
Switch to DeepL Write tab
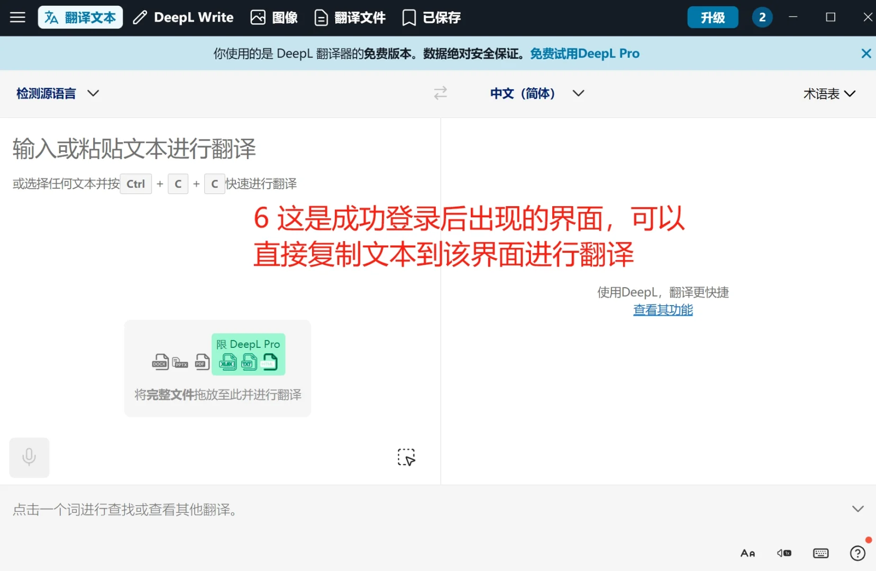point(183,17)
